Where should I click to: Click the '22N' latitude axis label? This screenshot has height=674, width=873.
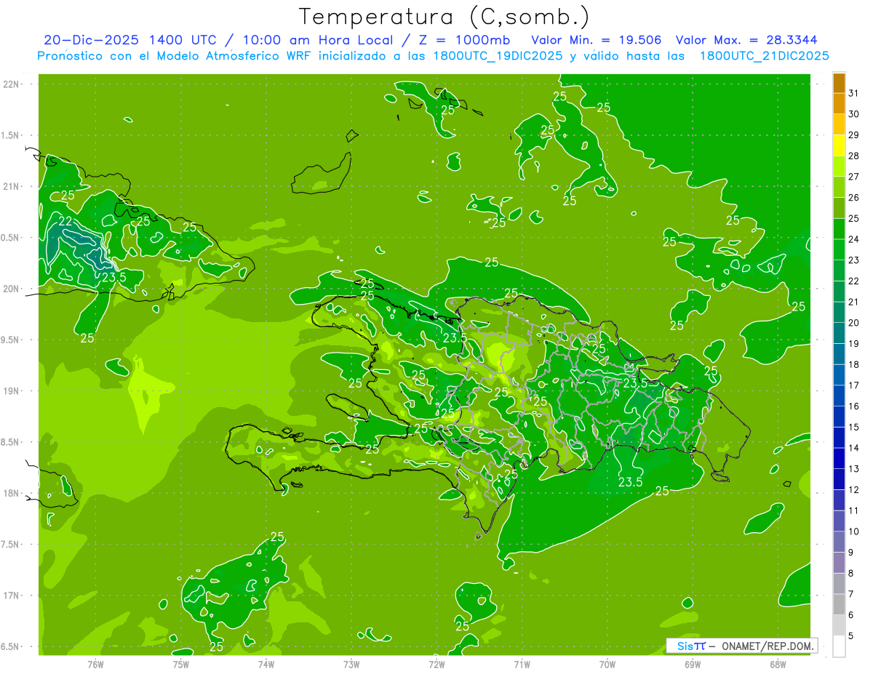click(x=12, y=84)
